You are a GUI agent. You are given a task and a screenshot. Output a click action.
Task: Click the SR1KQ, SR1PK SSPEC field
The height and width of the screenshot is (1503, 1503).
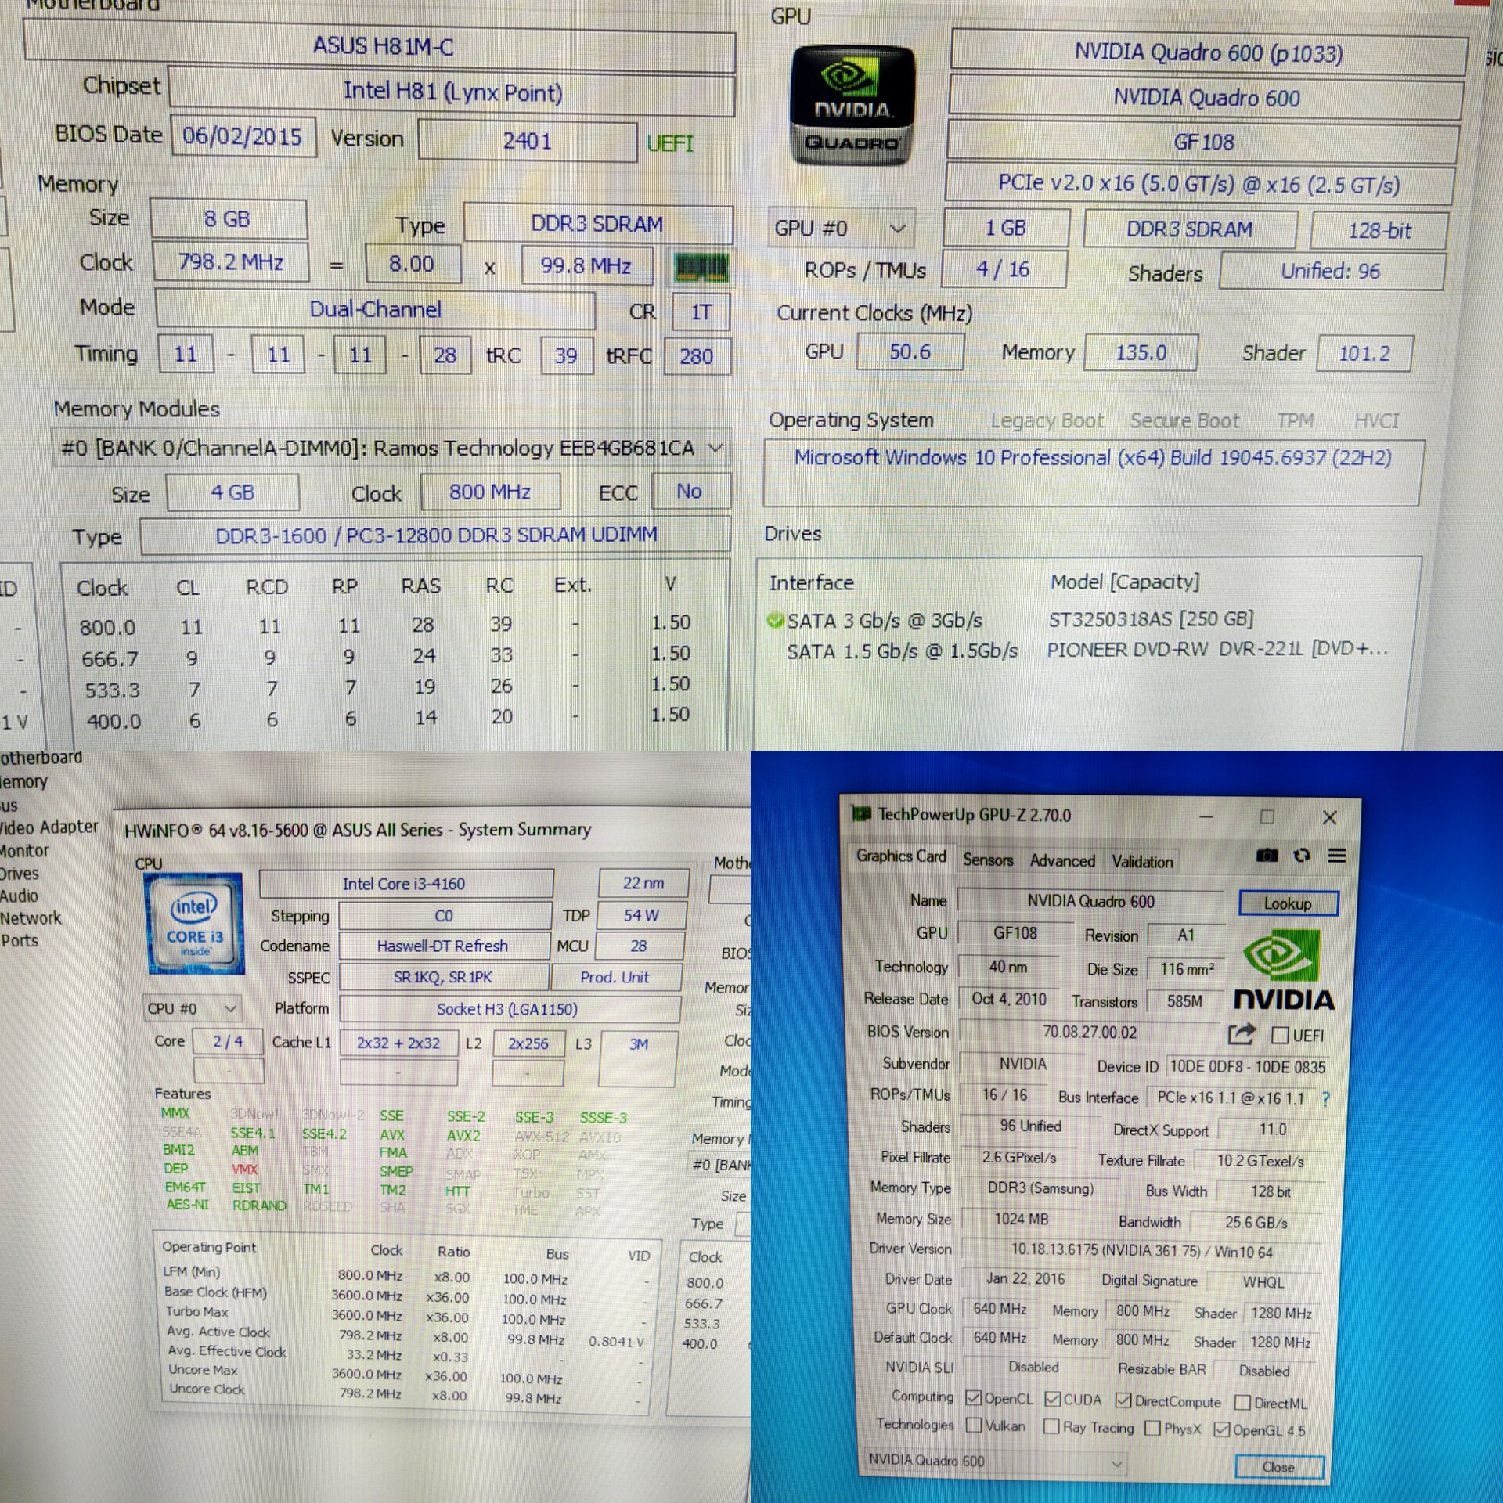(x=443, y=978)
